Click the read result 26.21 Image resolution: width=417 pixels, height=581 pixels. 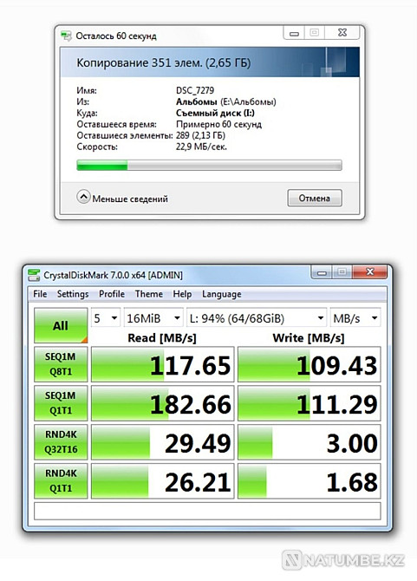pyautogui.click(x=163, y=481)
